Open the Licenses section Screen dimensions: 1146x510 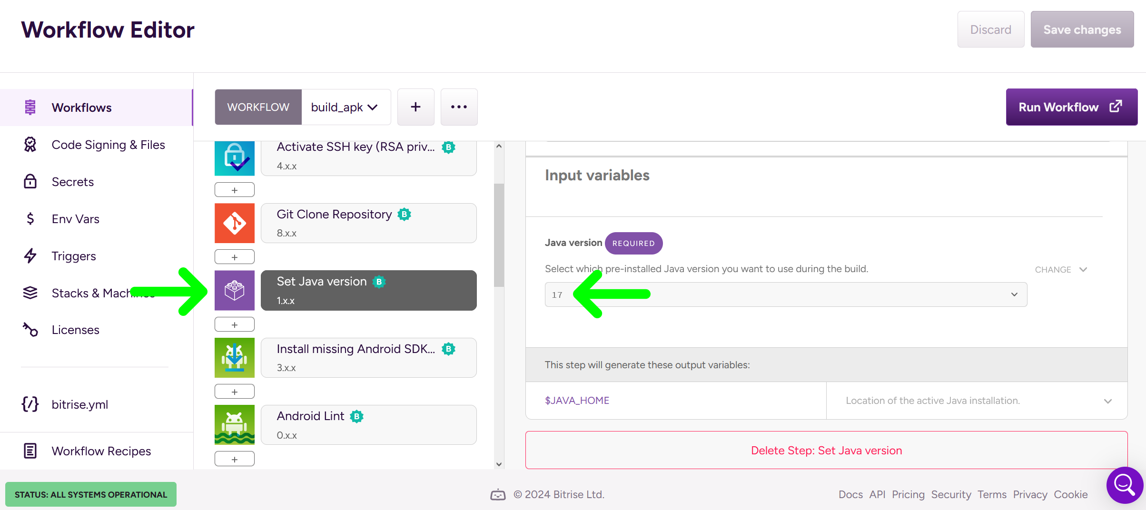click(75, 330)
